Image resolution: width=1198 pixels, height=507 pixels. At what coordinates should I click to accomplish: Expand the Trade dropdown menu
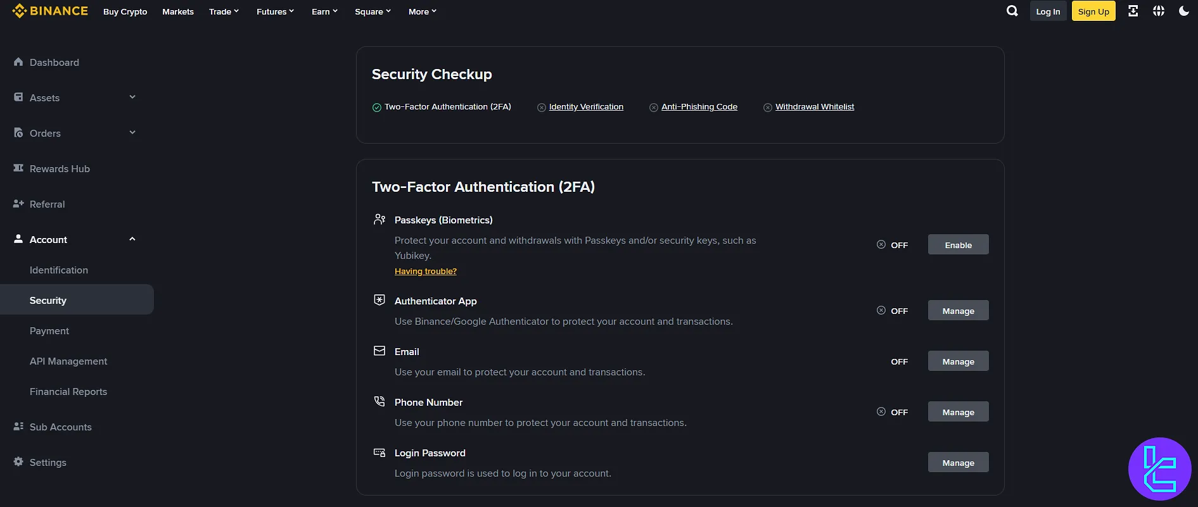pyautogui.click(x=224, y=11)
